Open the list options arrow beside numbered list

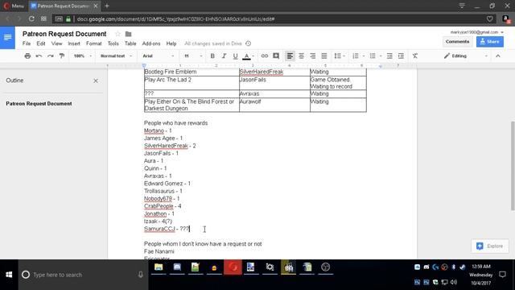point(364,56)
